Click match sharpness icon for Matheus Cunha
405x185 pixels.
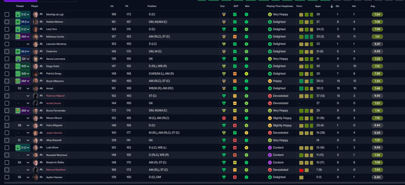click(235, 37)
